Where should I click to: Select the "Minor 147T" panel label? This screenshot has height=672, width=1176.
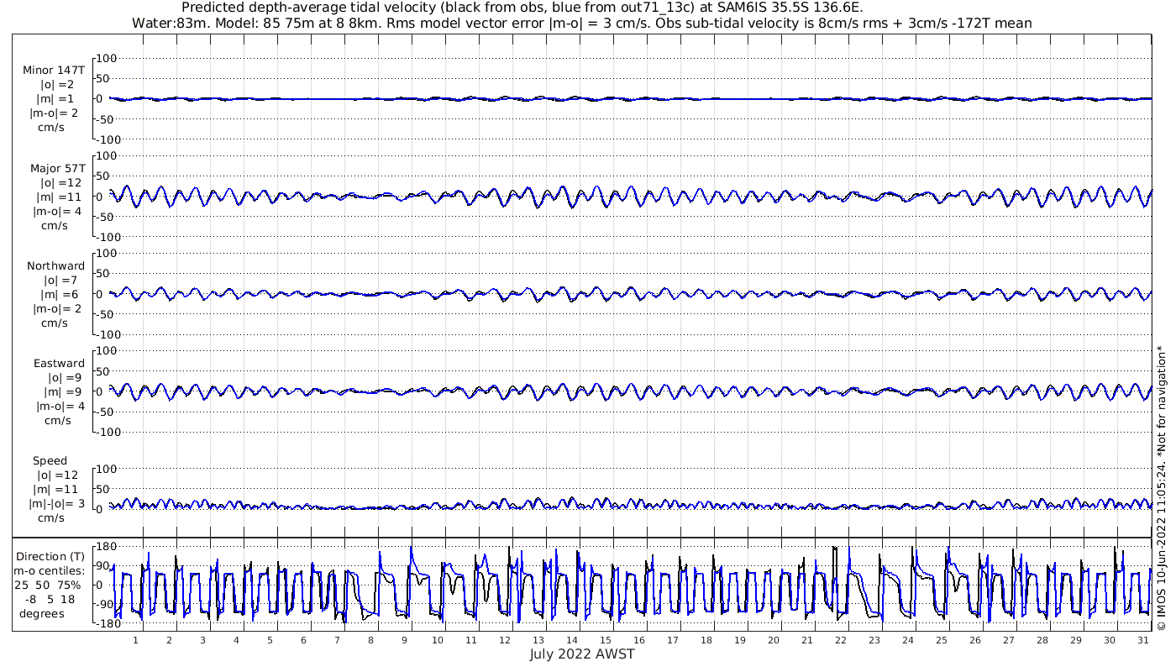(x=54, y=71)
